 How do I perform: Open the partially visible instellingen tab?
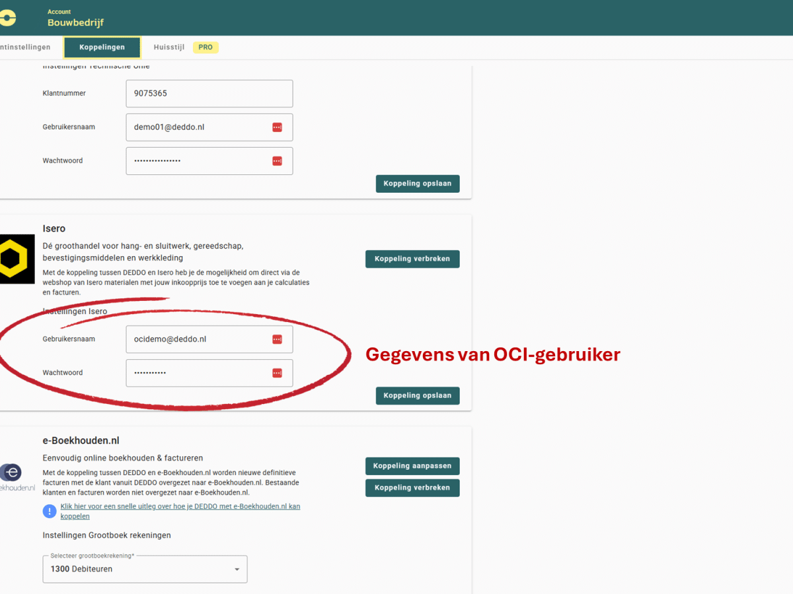[x=25, y=48]
